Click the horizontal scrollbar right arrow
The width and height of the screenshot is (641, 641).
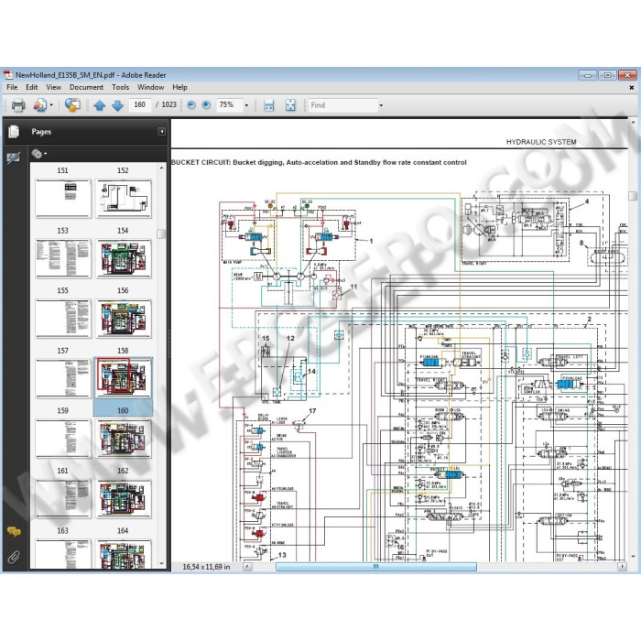click(622, 567)
